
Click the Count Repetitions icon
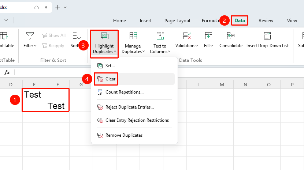100,92
